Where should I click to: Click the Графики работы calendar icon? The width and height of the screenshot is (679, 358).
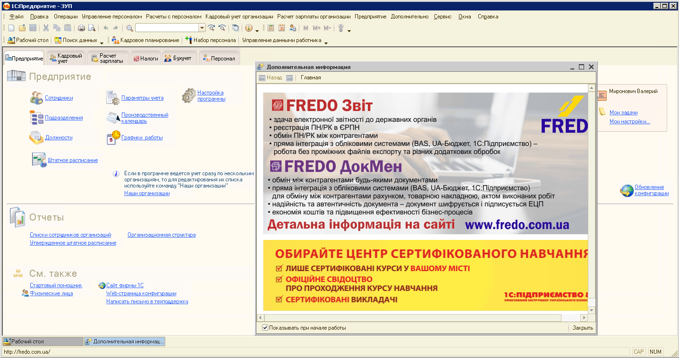point(113,137)
